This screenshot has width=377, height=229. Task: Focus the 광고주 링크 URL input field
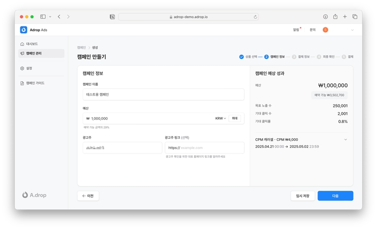211,148
